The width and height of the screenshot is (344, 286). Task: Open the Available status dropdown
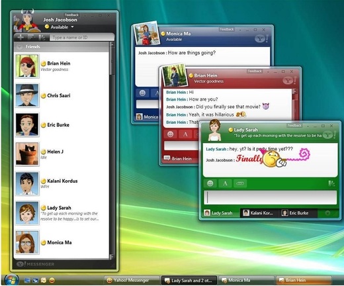pyautogui.click(x=72, y=27)
